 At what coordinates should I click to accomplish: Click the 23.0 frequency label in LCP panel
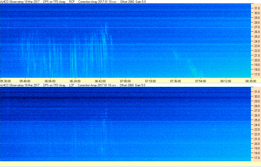pyautogui.click(x=257, y=130)
